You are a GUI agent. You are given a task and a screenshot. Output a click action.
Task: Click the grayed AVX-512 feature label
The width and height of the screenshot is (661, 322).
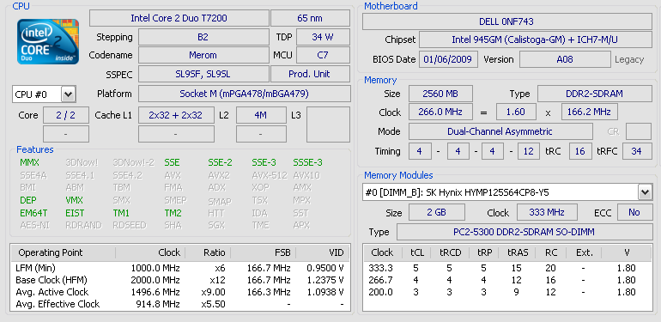coord(270,175)
